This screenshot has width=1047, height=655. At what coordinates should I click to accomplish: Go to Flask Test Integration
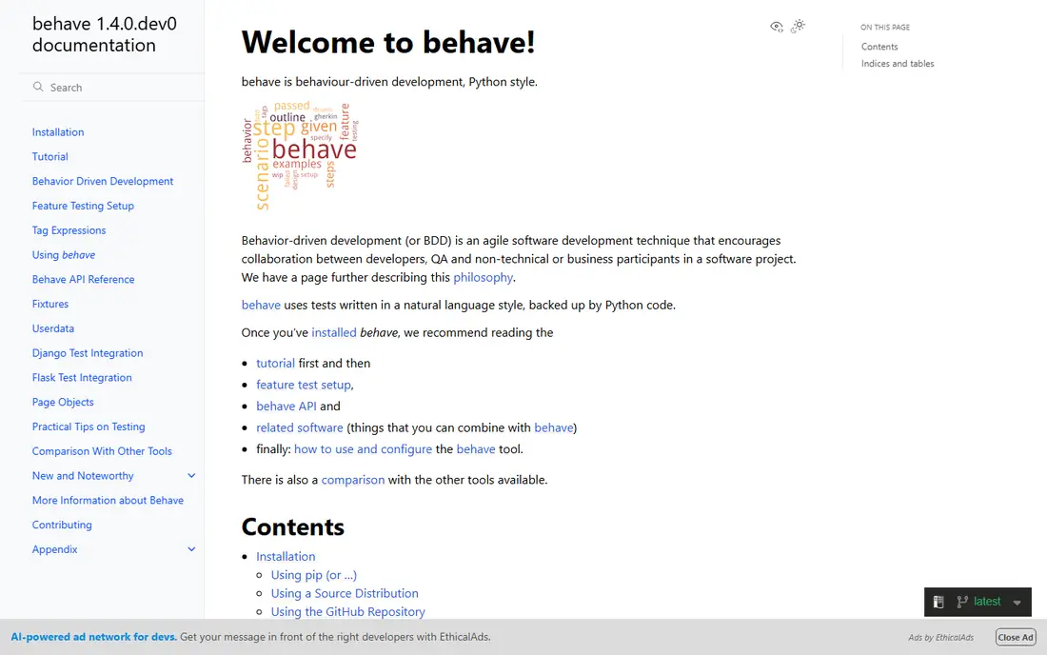point(82,377)
